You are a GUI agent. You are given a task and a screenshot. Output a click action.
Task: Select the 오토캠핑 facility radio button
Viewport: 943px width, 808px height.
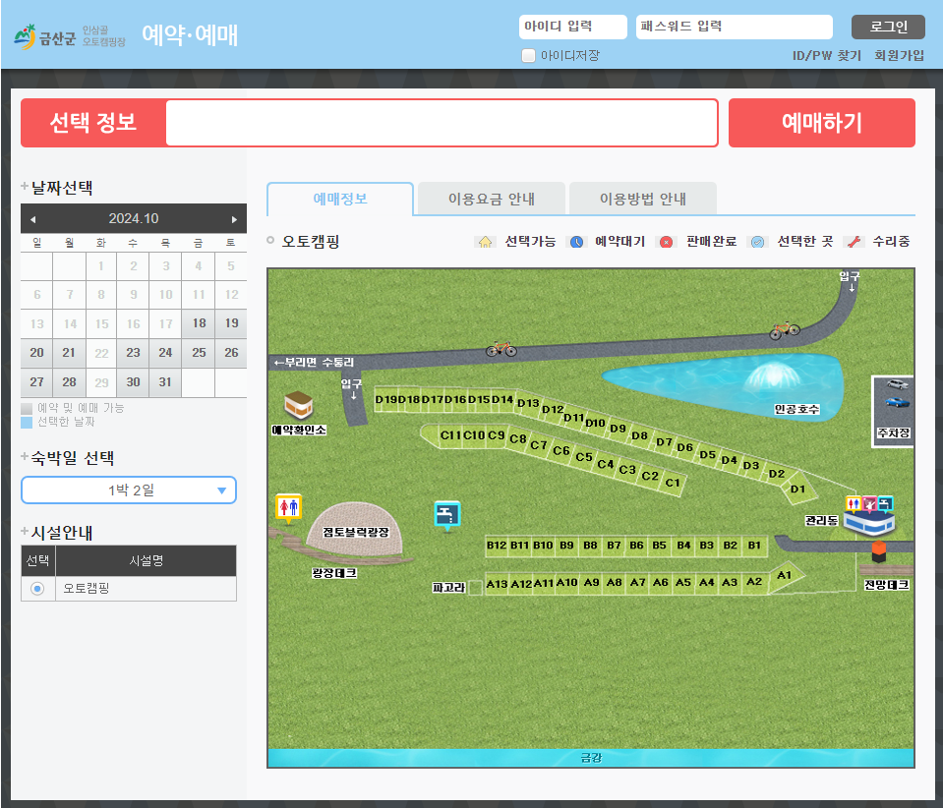coord(37,589)
